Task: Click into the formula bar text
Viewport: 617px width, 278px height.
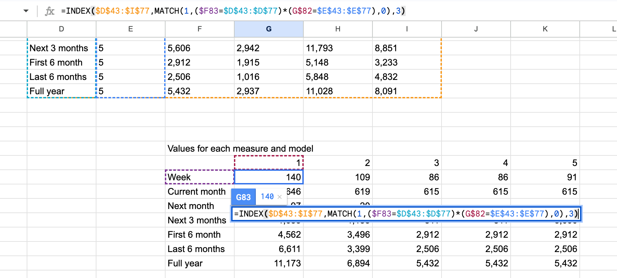Action: tap(233, 11)
